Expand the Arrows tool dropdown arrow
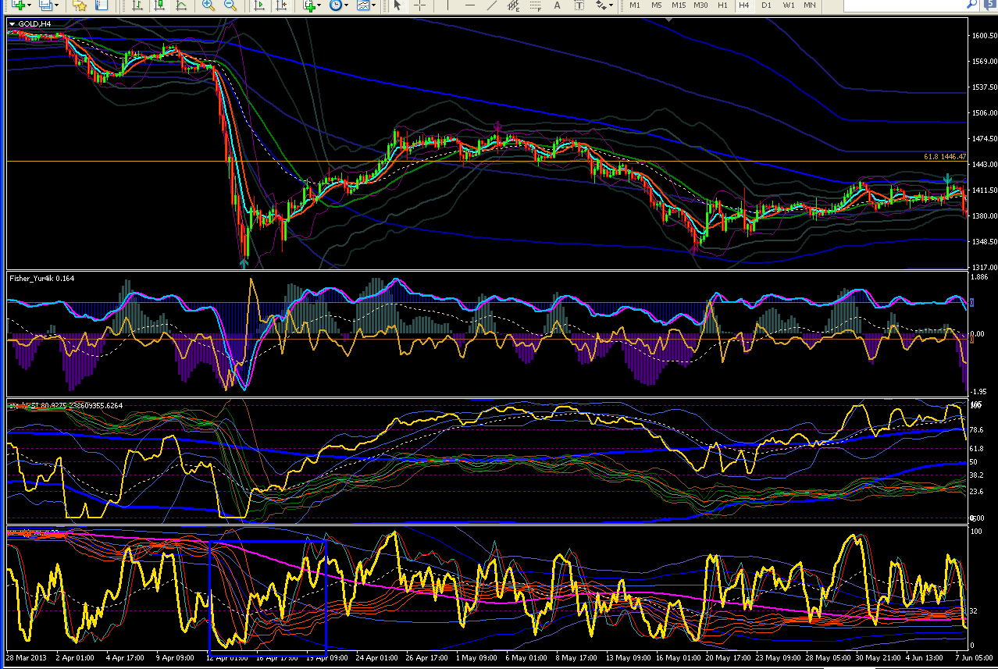The height and width of the screenshot is (669, 998). 611,5
